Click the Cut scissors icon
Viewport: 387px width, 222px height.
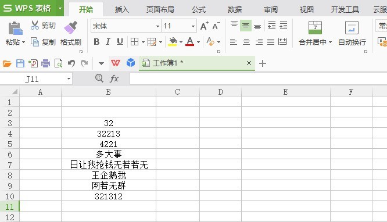point(35,25)
